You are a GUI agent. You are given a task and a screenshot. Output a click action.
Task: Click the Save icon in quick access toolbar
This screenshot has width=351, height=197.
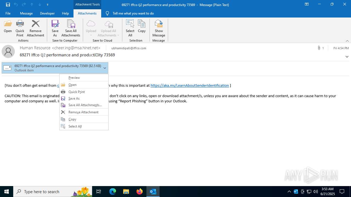point(8,5)
